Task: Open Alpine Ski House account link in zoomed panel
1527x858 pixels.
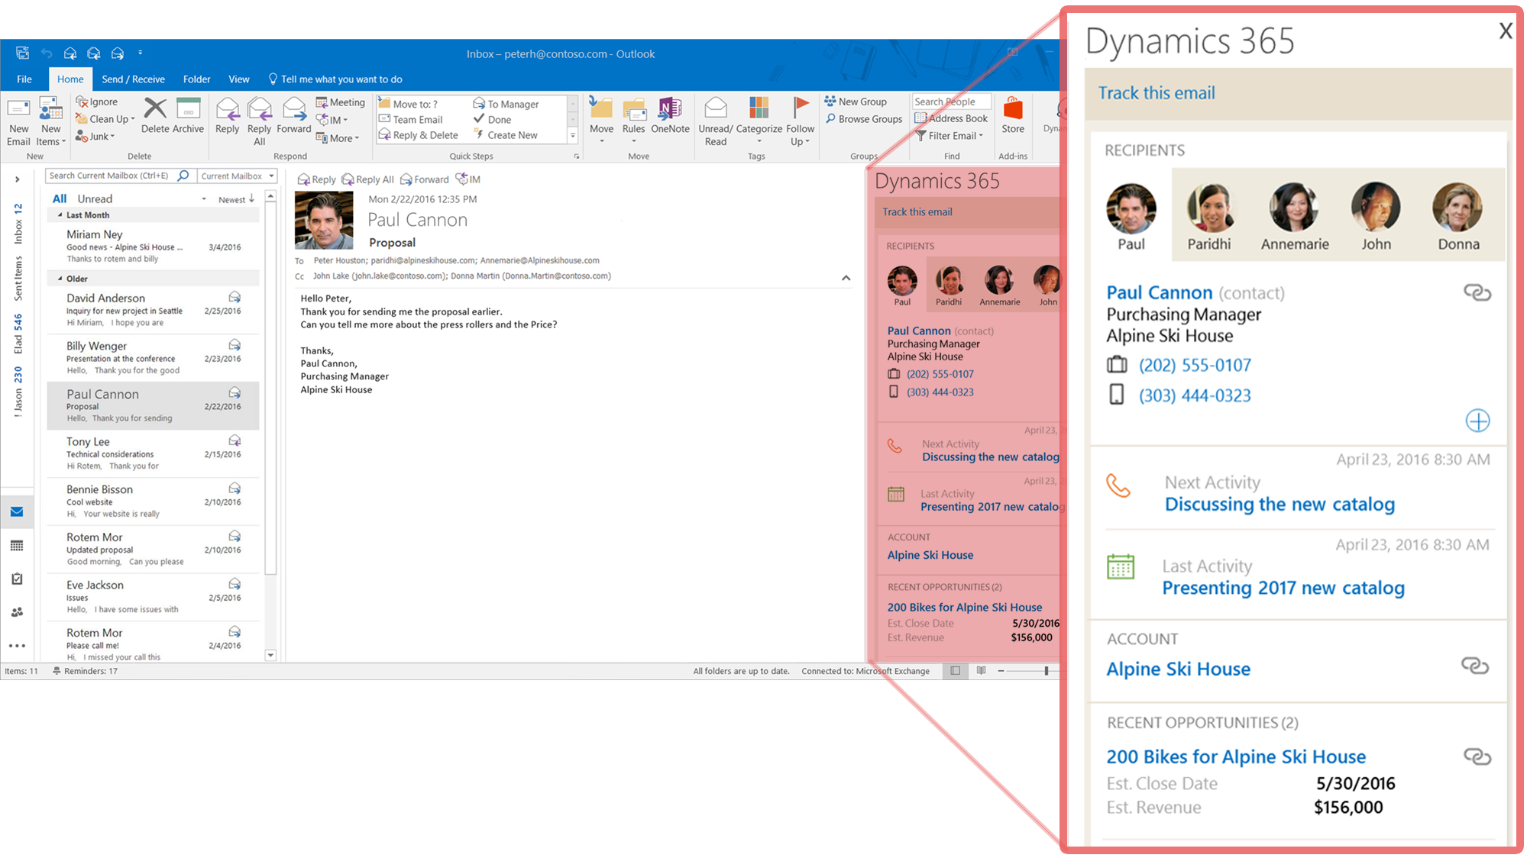Action: [x=1178, y=669]
